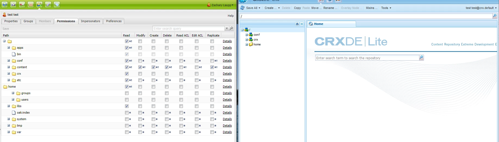The image size is (499, 142).
Task: Switch to the Properties tab
Action: tap(11, 21)
